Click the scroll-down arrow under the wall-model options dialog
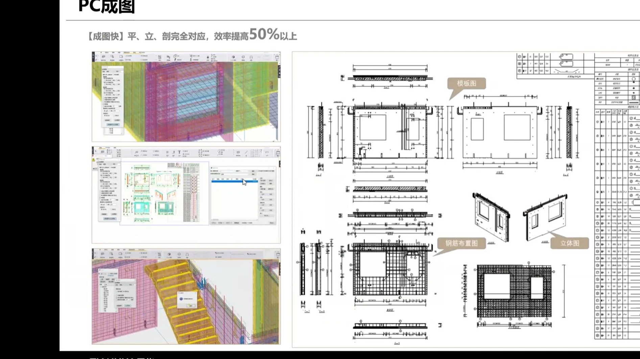640x359 pixels. point(122,133)
